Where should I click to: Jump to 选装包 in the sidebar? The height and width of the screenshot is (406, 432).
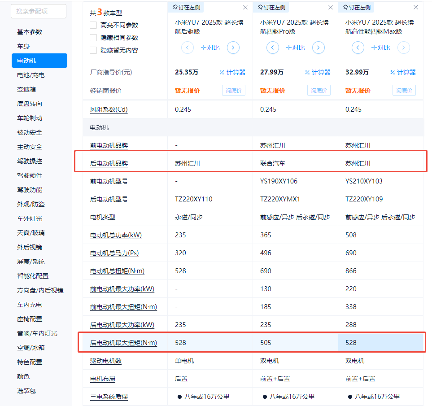tap(26, 391)
